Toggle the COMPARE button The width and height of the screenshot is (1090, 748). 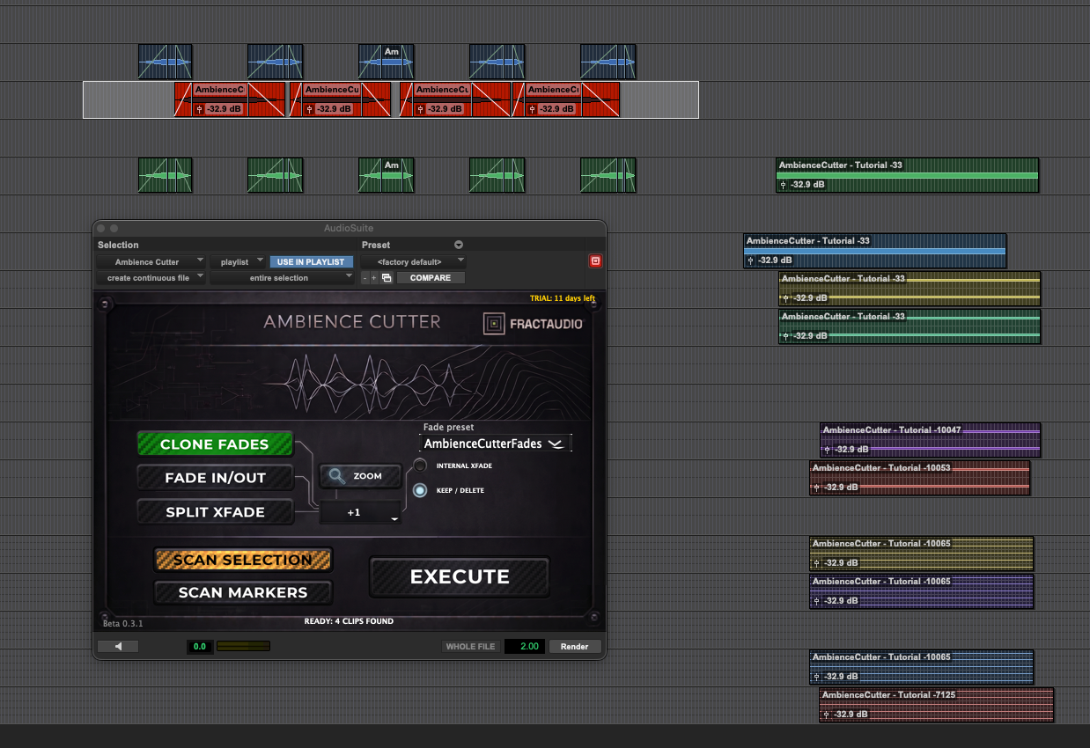coord(431,277)
